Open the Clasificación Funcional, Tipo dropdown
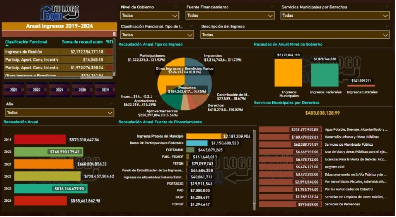396x217 pixels. tap(157, 34)
